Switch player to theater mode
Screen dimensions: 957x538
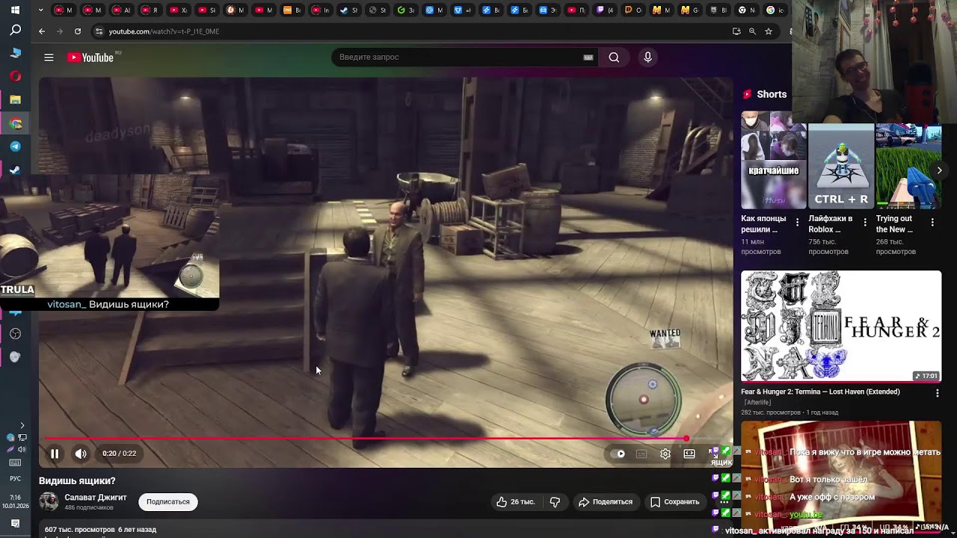tap(689, 454)
